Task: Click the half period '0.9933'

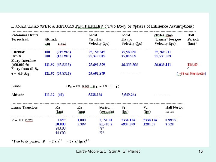Action: [x=170, y=120]
